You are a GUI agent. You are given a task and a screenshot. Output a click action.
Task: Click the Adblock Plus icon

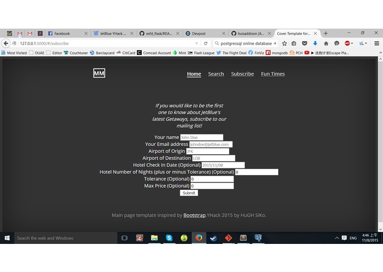347,43
